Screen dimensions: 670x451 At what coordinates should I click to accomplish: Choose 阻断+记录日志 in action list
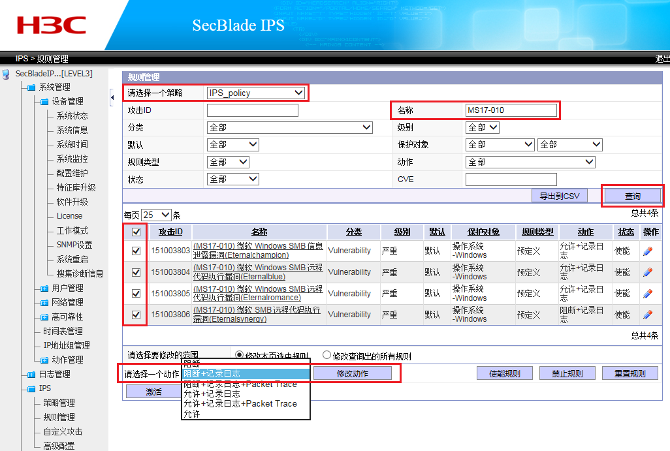pyautogui.click(x=246, y=374)
